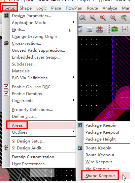The image size is (135, 183).
Task: Open Design Parameters dialog entry
Action: pos(31,16)
